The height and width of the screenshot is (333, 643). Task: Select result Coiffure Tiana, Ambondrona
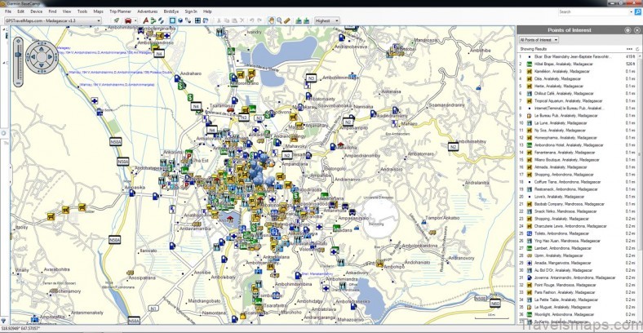[578, 182]
